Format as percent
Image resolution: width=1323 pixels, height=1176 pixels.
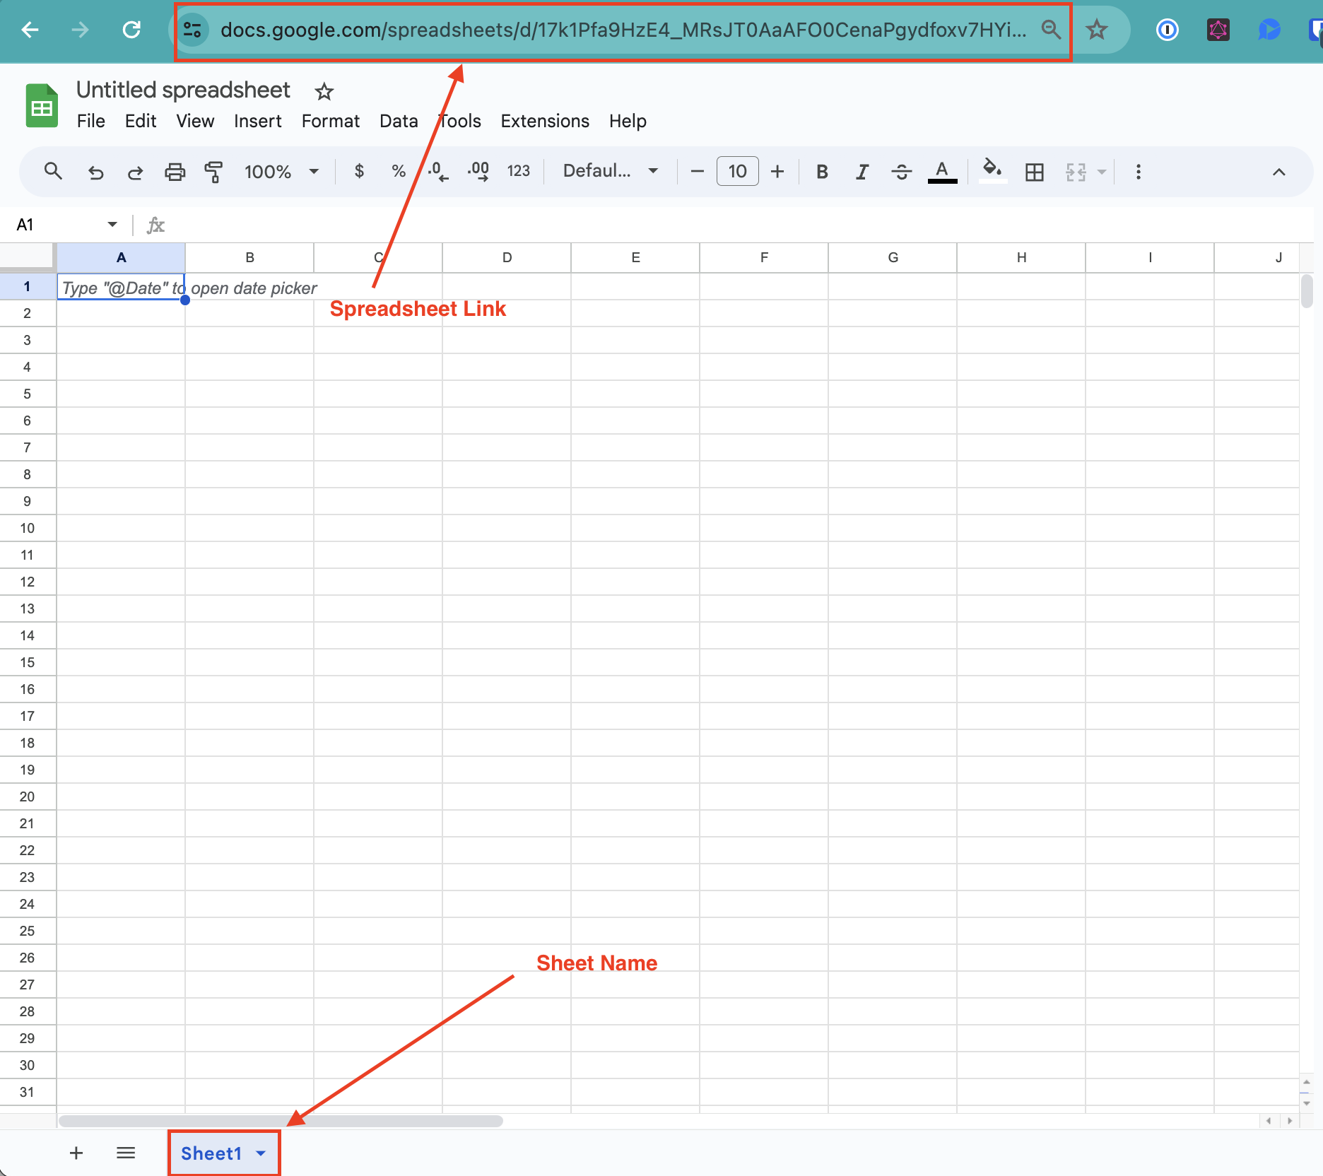pos(399,171)
